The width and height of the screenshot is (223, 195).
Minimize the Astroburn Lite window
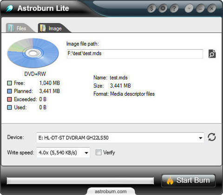(200, 8)
